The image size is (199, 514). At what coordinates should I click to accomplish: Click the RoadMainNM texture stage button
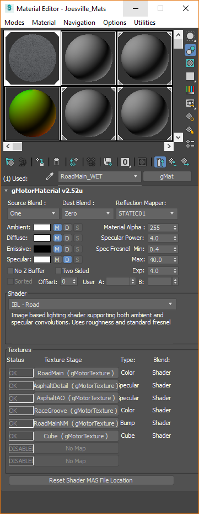(76, 423)
